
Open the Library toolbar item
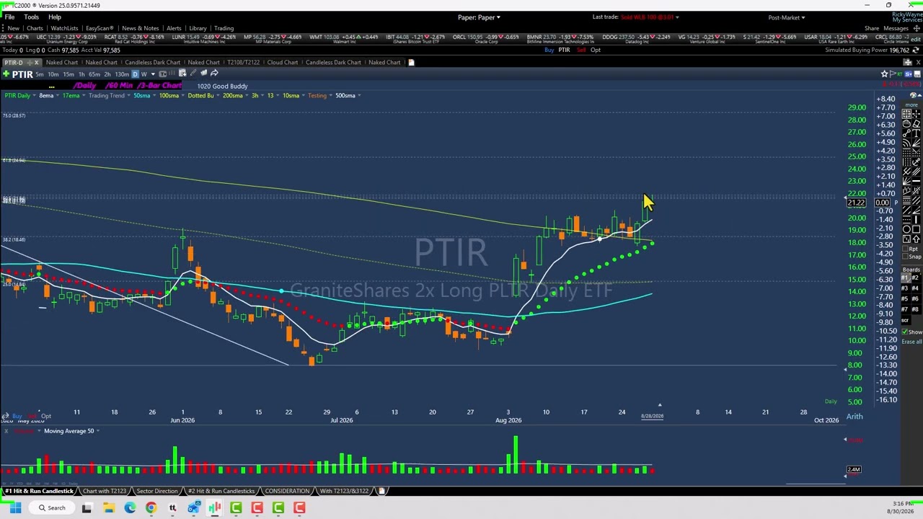point(198,28)
